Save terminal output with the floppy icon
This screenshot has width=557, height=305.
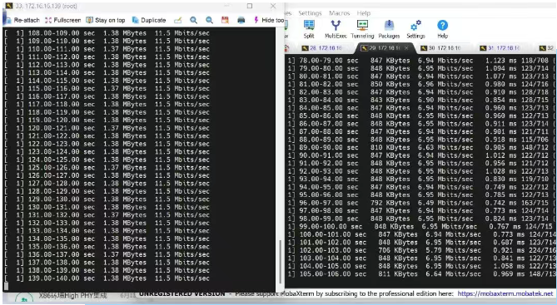[226, 20]
